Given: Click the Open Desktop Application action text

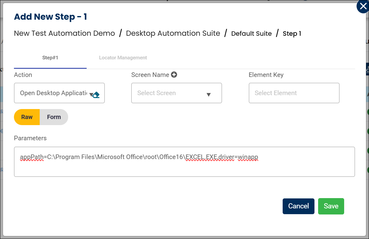Looking at the screenshot, I should click(53, 93).
